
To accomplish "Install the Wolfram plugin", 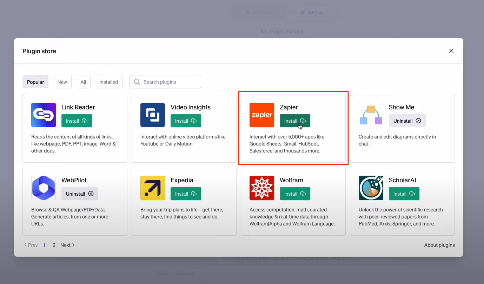I will pyautogui.click(x=295, y=194).
